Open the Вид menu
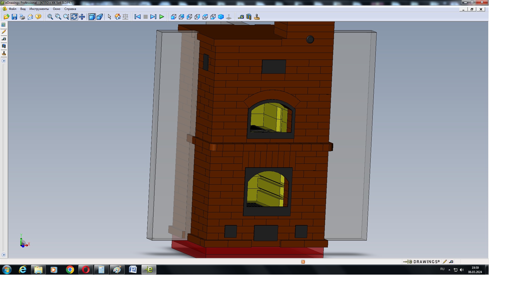 [23, 9]
